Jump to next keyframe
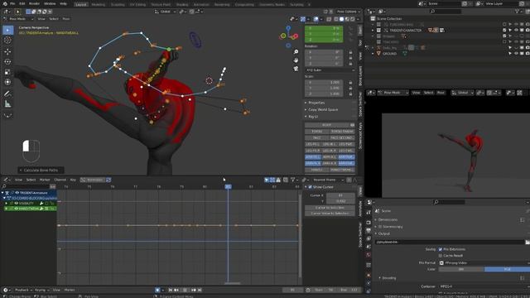This screenshot has width=530, height=298. tap(194, 290)
